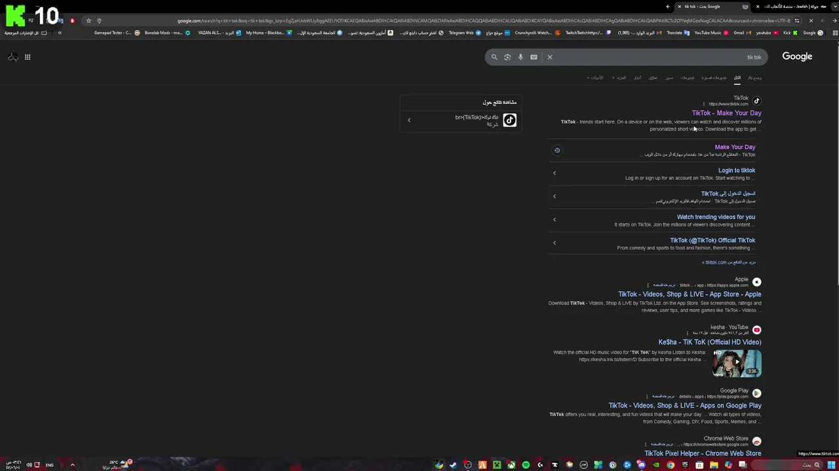Open the on-screen keyboard icon in search box
The width and height of the screenshot is (839, 471).
pyautogui.click(x=534, y=57)
